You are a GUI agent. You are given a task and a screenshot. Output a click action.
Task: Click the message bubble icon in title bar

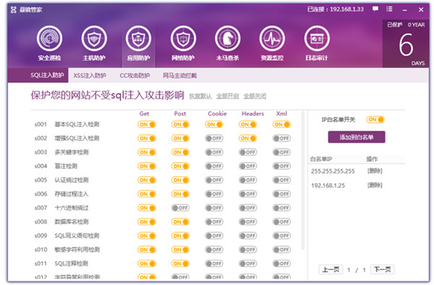[375, 9]
